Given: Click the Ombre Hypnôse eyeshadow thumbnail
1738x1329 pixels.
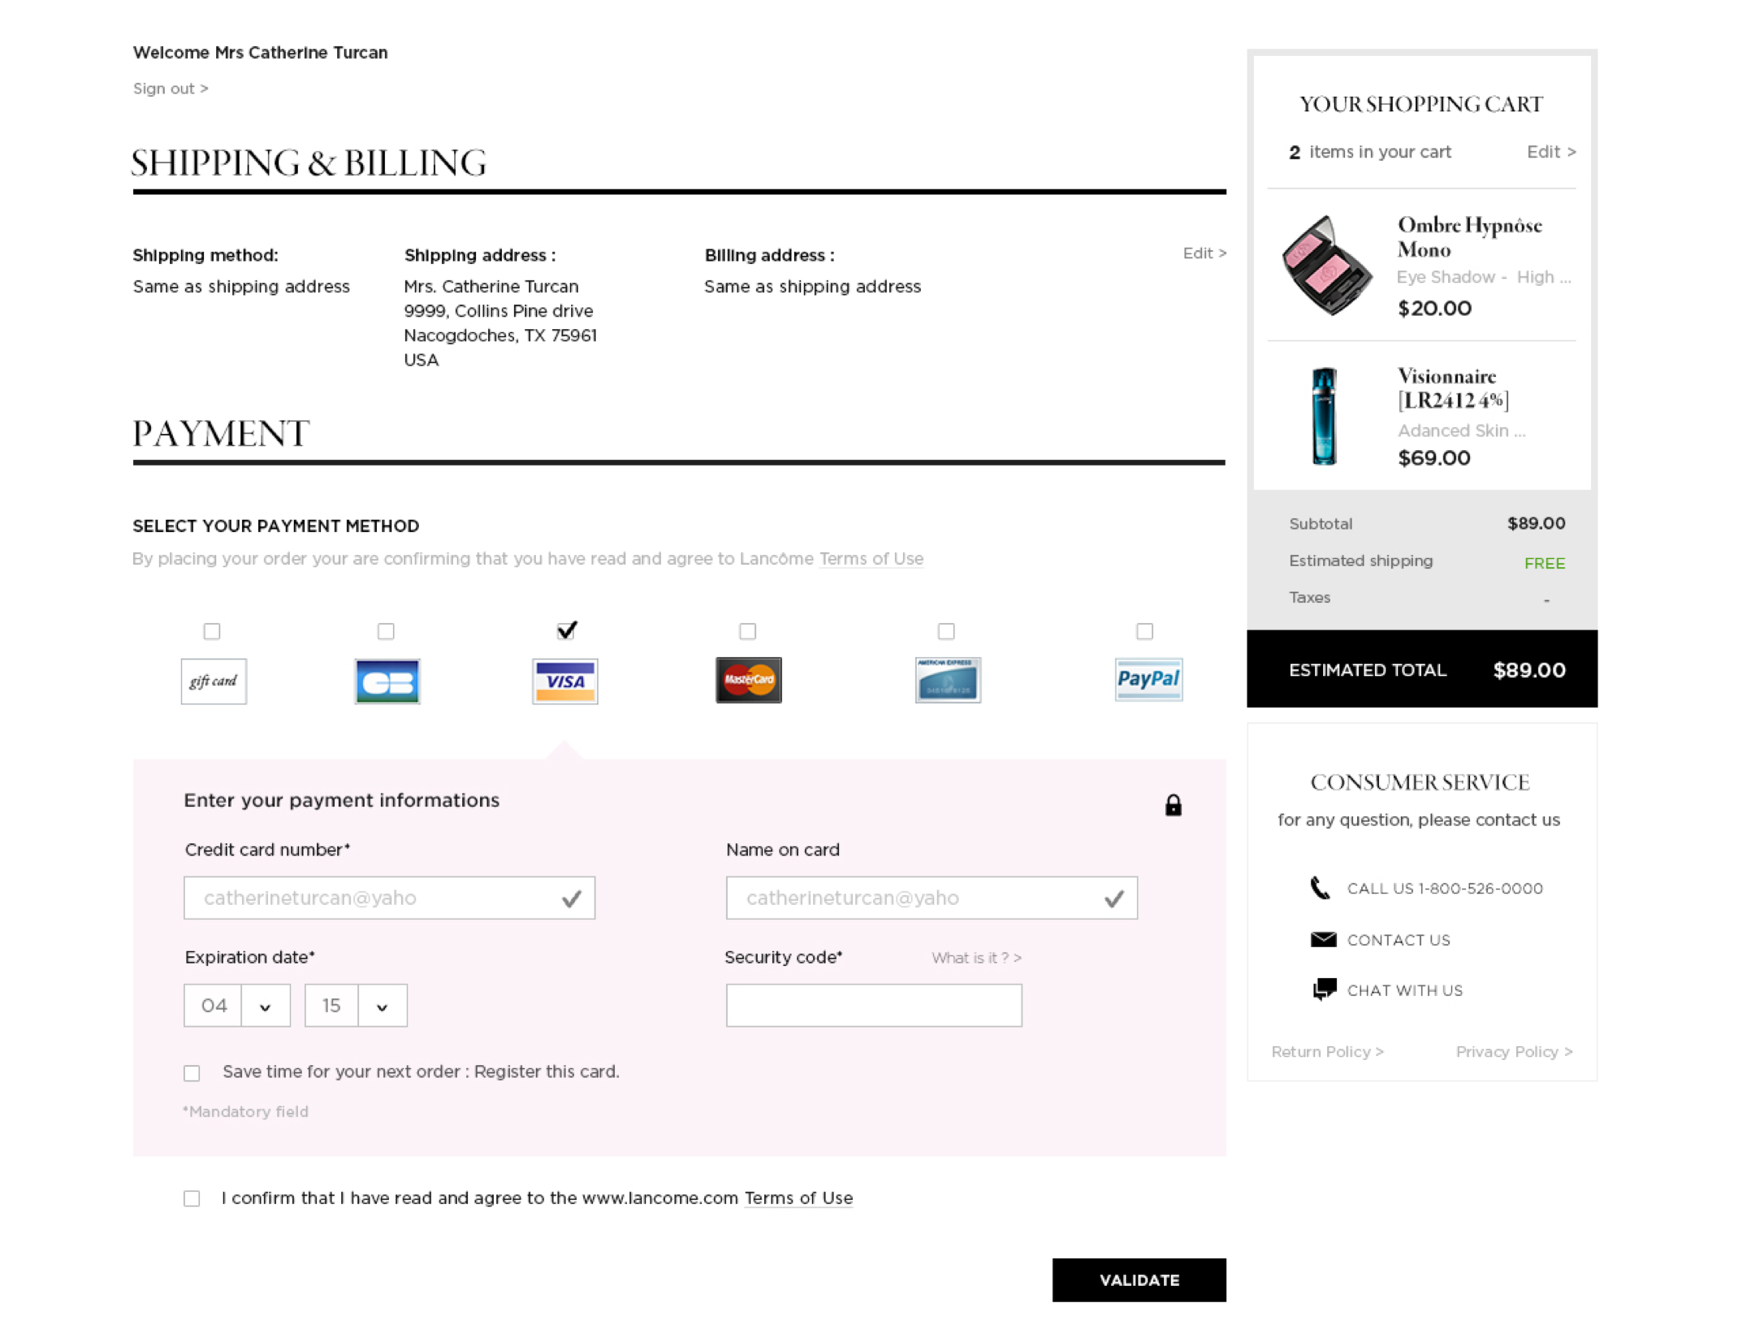Looking at the screenshot, I should [x=1326, y=265].
